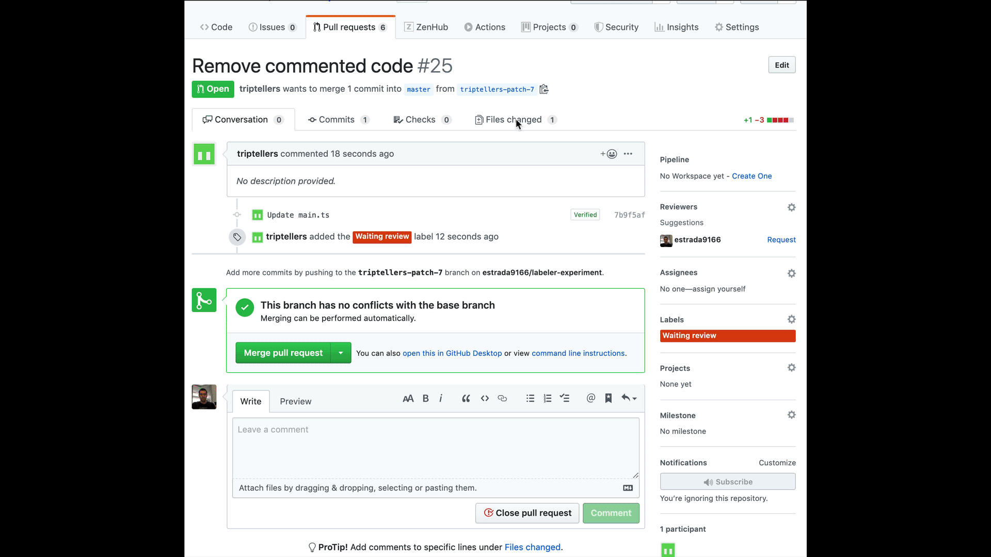
Task: View command line instructions link
Action: [x=578, y=353]
